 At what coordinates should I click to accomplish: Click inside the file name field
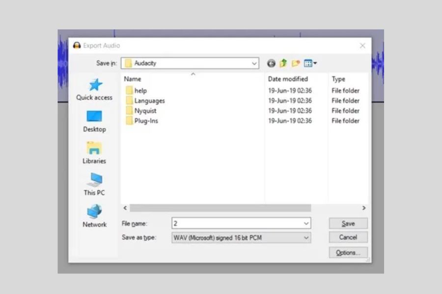coord(221,223)
